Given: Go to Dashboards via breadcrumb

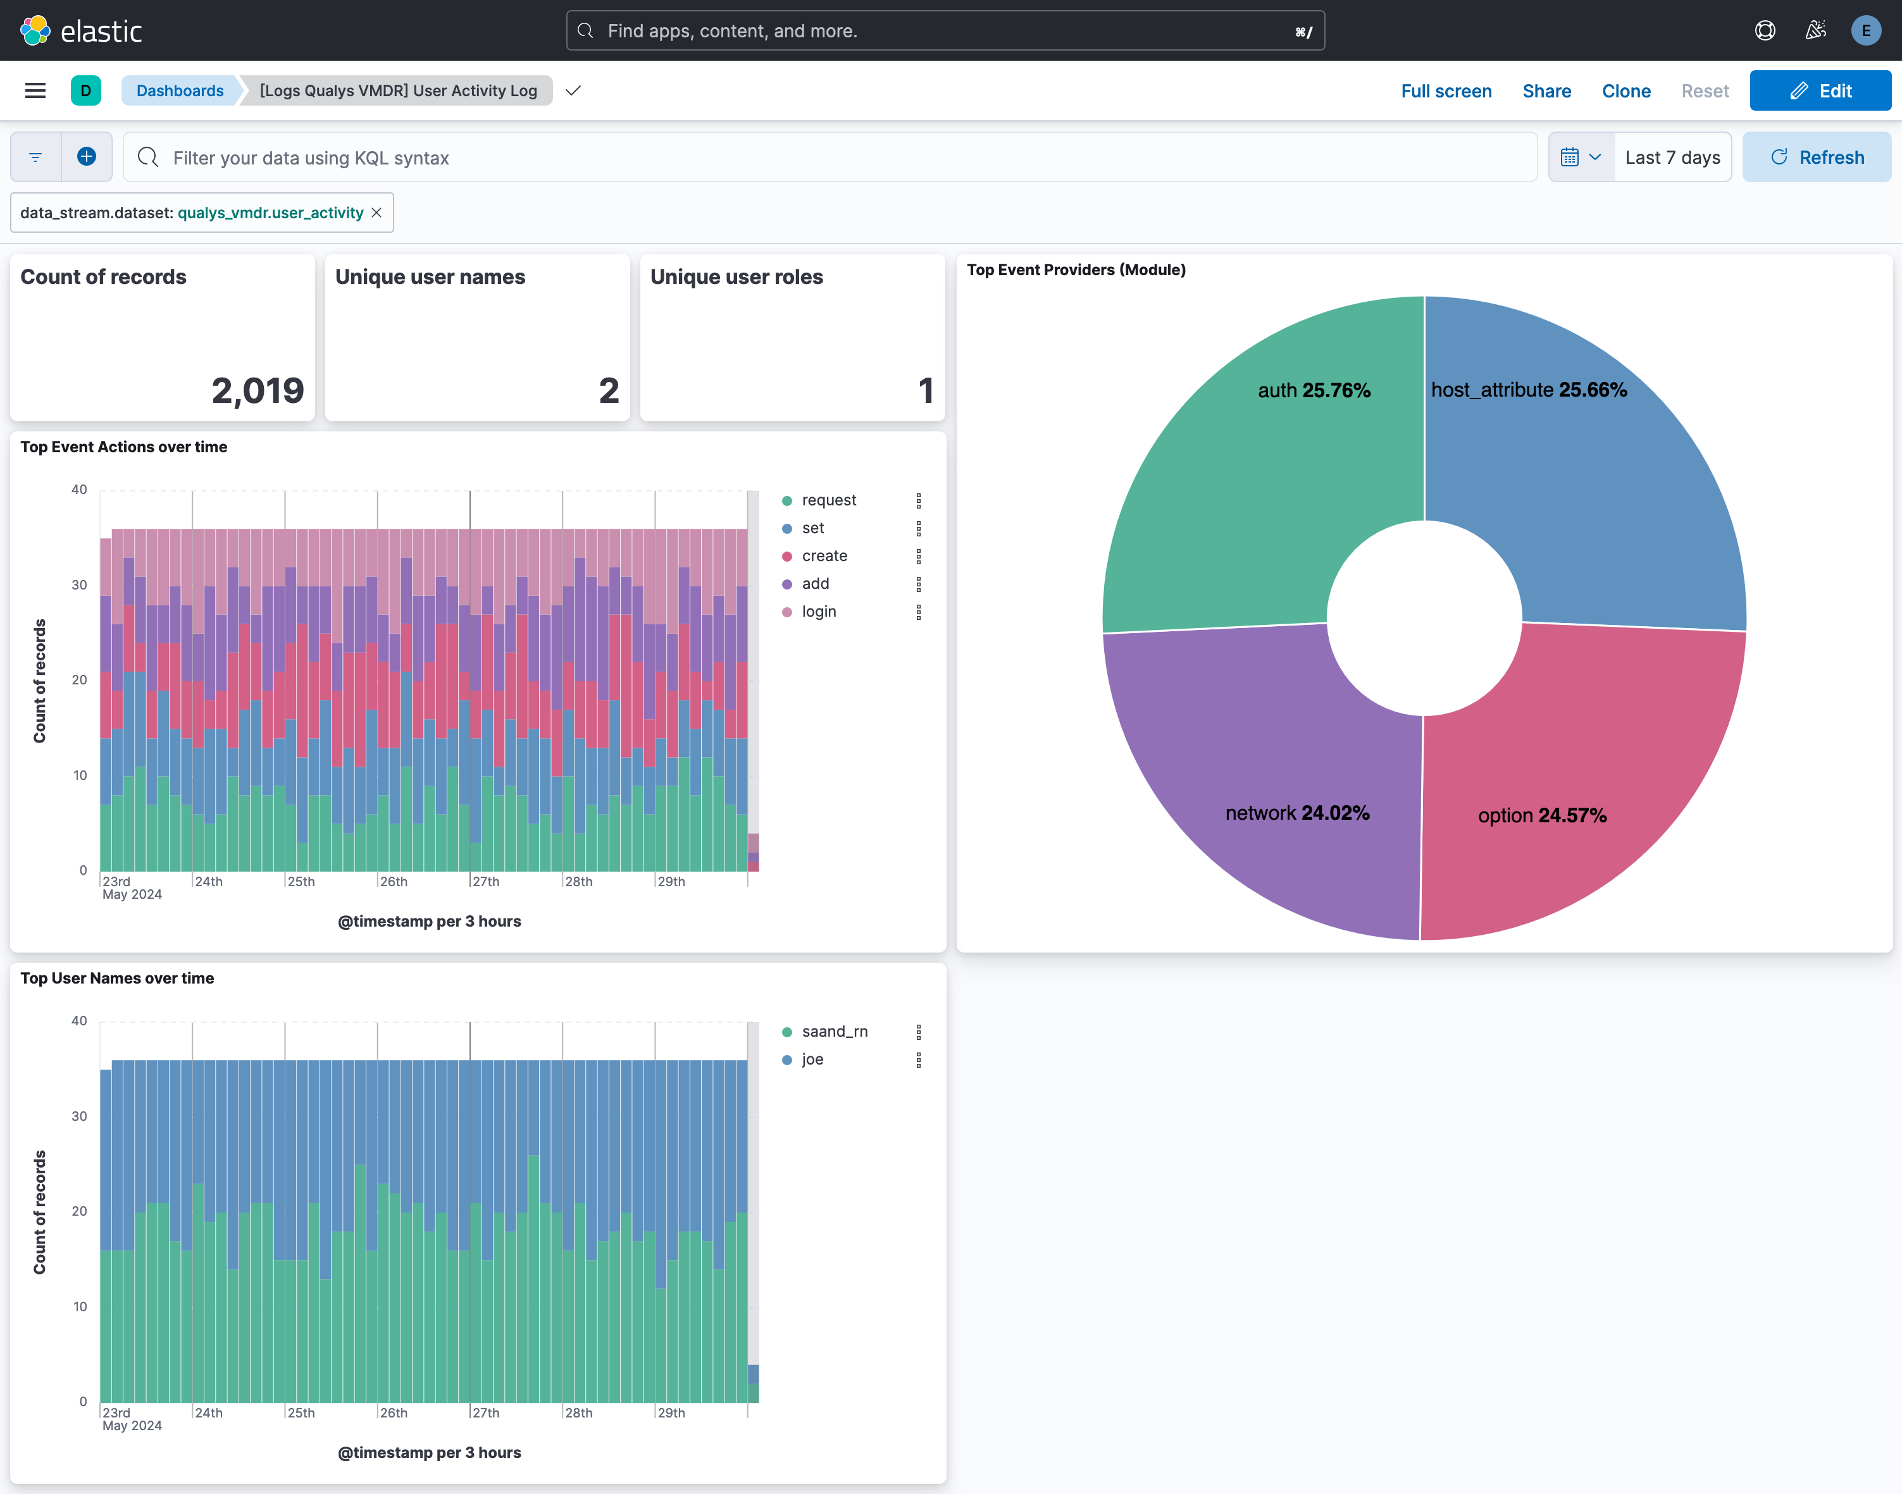Looking at the screenshot, I should tap(179, 90).
